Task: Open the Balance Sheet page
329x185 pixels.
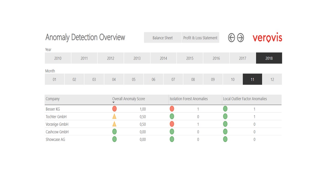Action: (x=163, y=38)
